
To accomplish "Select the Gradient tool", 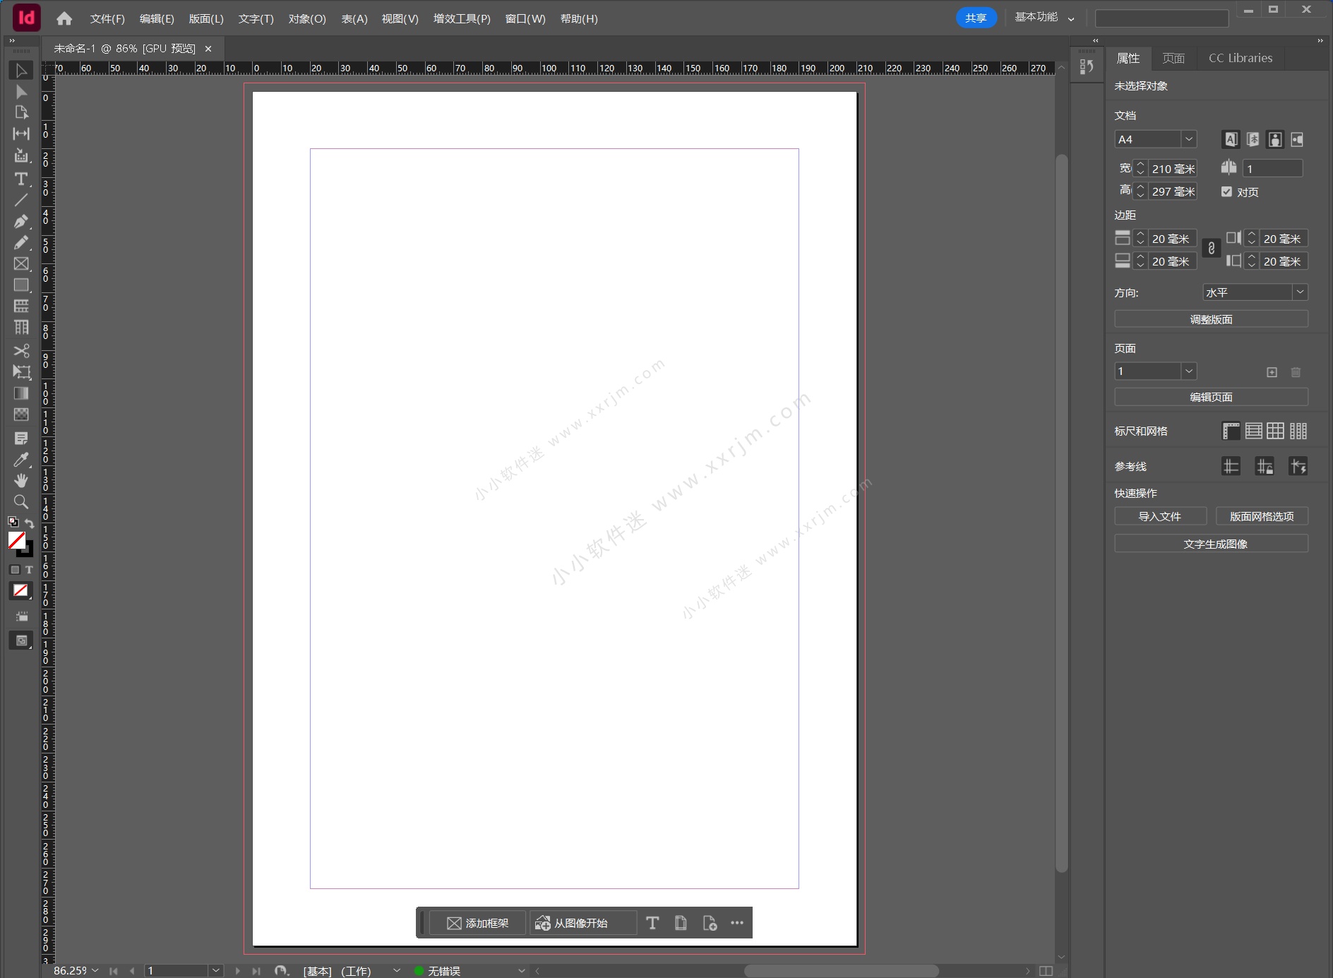I will (x=20, y=393).
